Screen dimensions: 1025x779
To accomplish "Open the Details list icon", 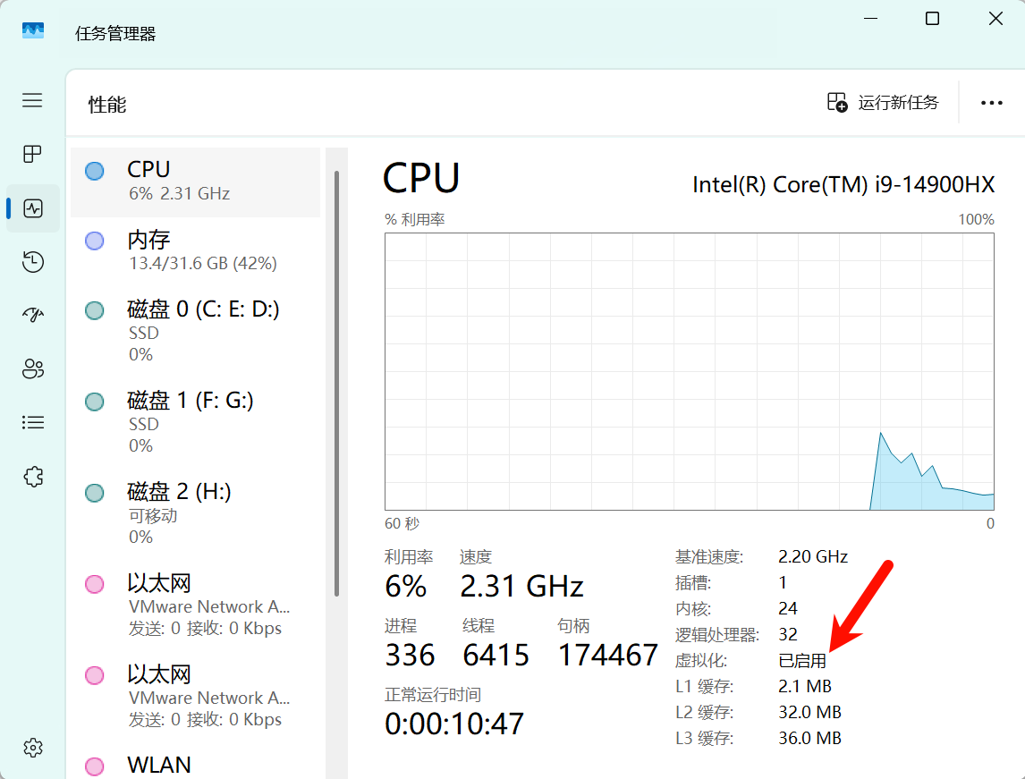I will coord(33,422).
